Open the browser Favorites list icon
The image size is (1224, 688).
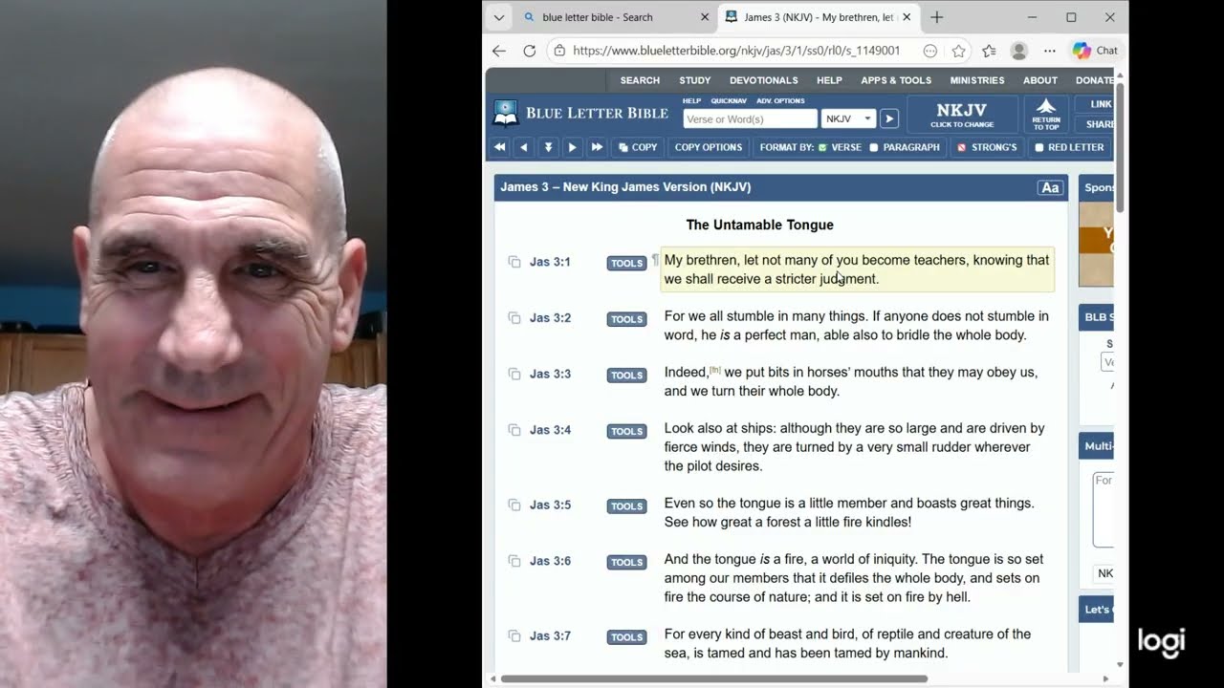[x=989, y=51]
